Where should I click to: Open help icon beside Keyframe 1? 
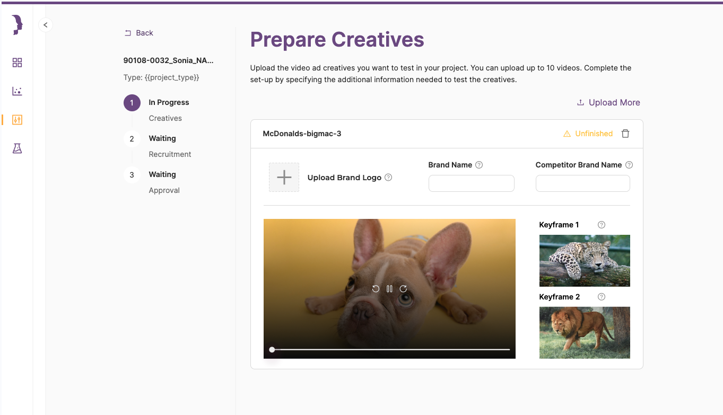pos(601,225)
